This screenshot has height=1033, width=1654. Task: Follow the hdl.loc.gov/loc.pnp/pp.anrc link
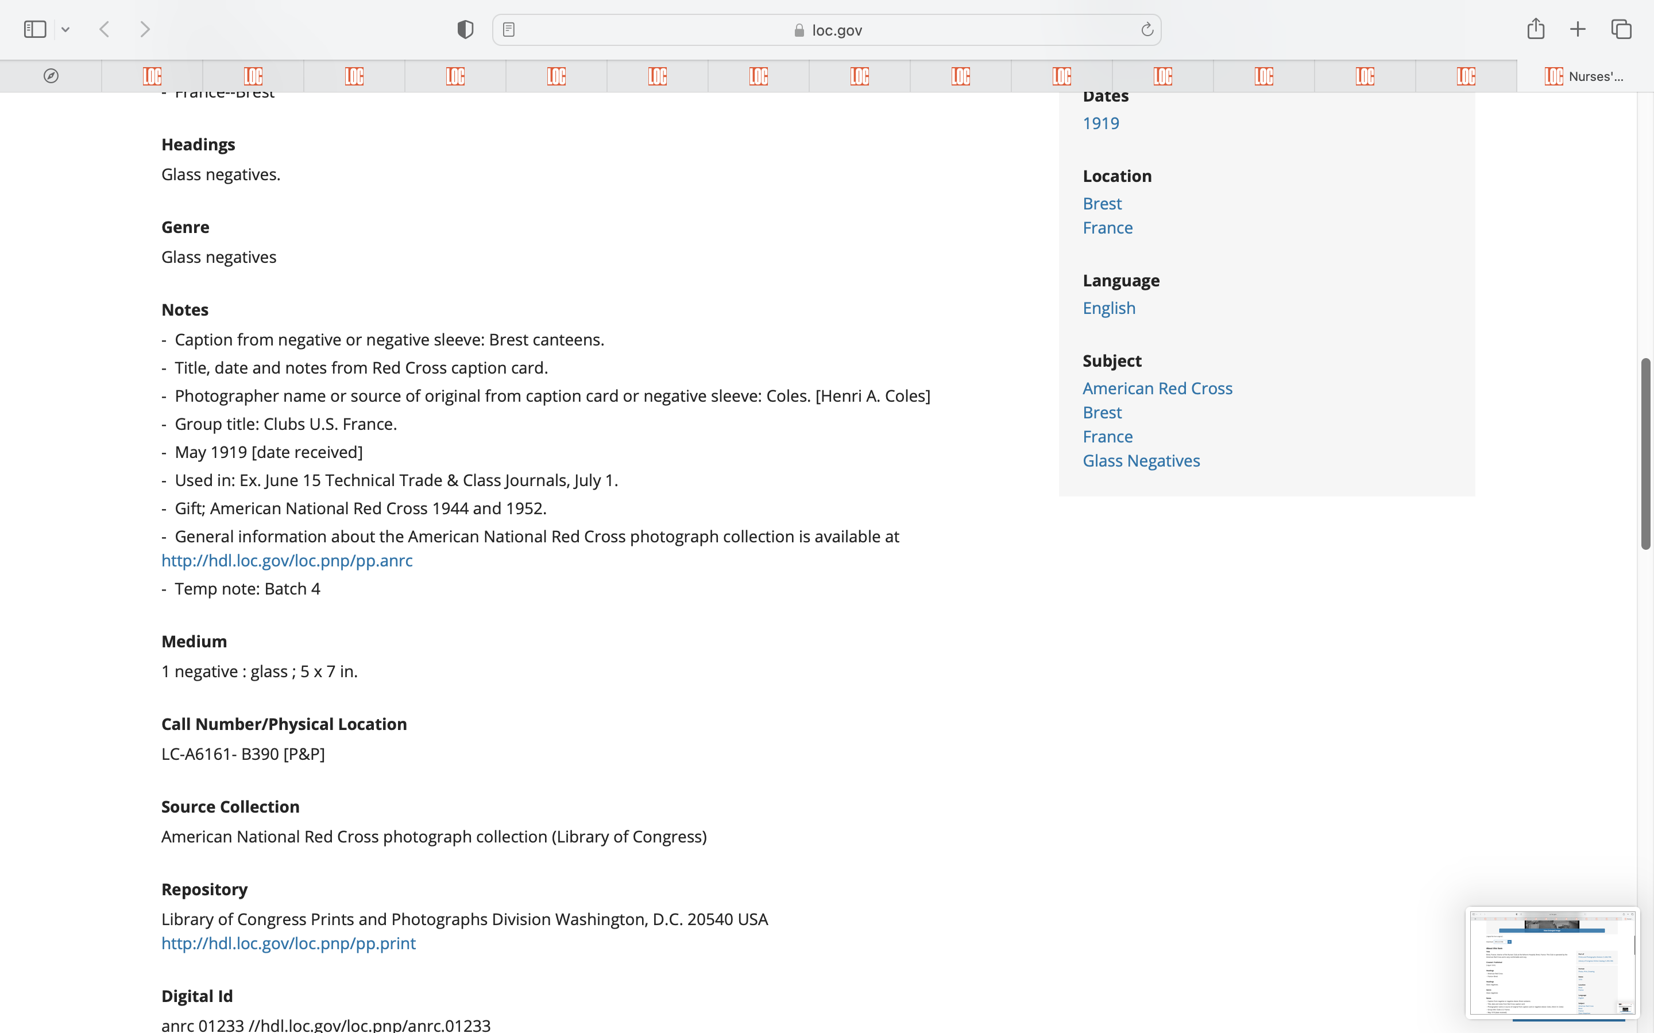point(287,560)
